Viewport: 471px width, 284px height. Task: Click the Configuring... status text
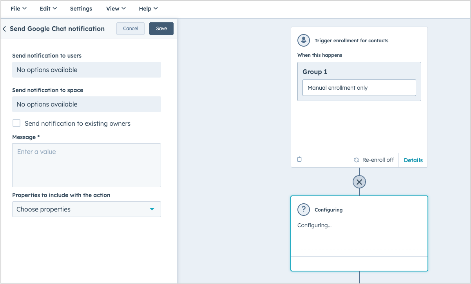point(315,225)
